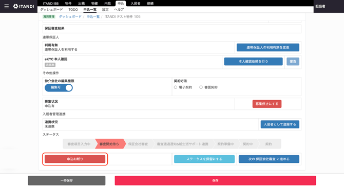Go to TODO in the sub menu
The width and height of the screenshot is (344, 187).
(73, 10)
